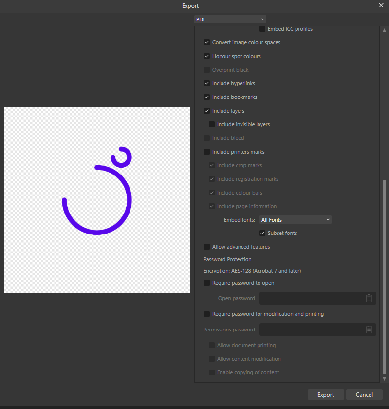Screen dimensions: 389x409
Task: Click Allow content modification checkbox
Action: pos(212,359)
